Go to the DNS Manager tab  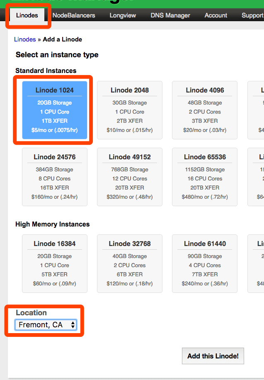[170, 15]
